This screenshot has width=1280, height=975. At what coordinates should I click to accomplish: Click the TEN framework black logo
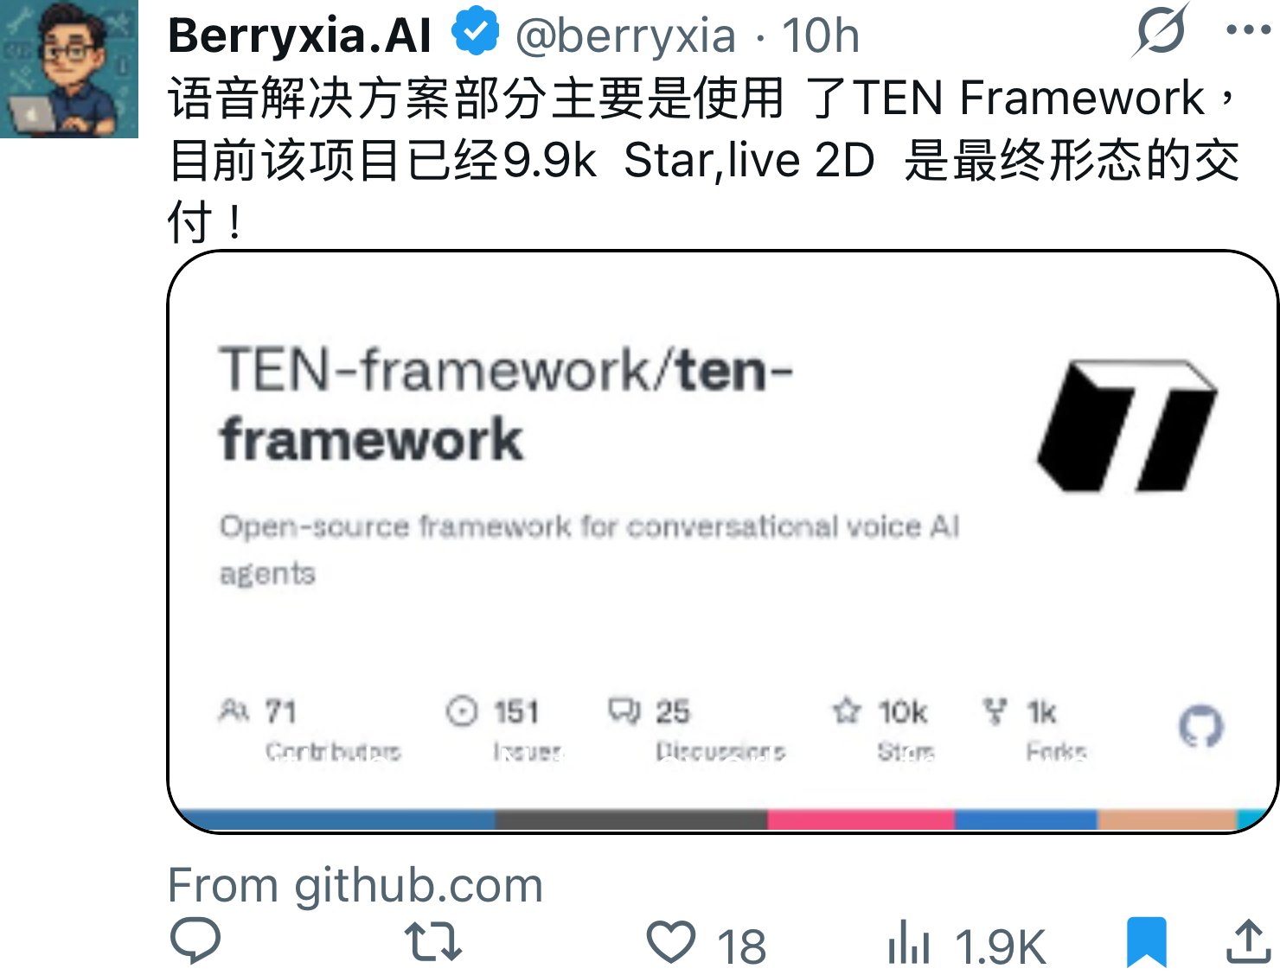(x=1127, y=426)
